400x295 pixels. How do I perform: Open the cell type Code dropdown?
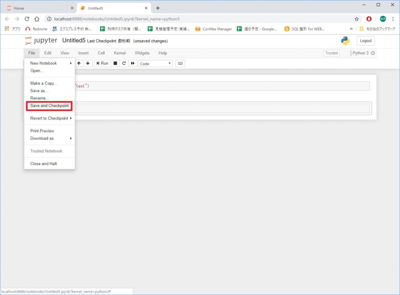click(x=155, y=64)
